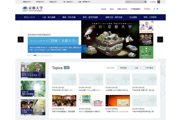Select the 大学の動き tab
The image size is (181, 120).
(x=149, y=68)
